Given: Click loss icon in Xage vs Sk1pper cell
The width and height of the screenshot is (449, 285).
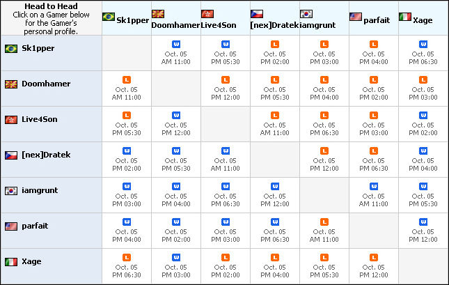Looking at the screenshot, I should (127, 257).
